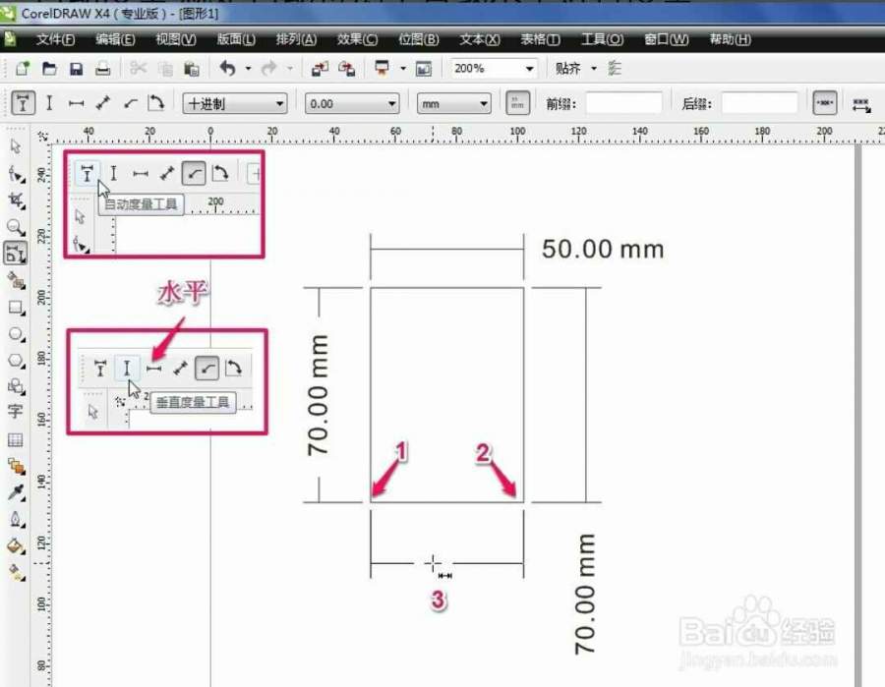The width and height of the screenshot is (885, 687).
Task: Select the Polygon tool in the toolbox
Action: pos(16,361)
